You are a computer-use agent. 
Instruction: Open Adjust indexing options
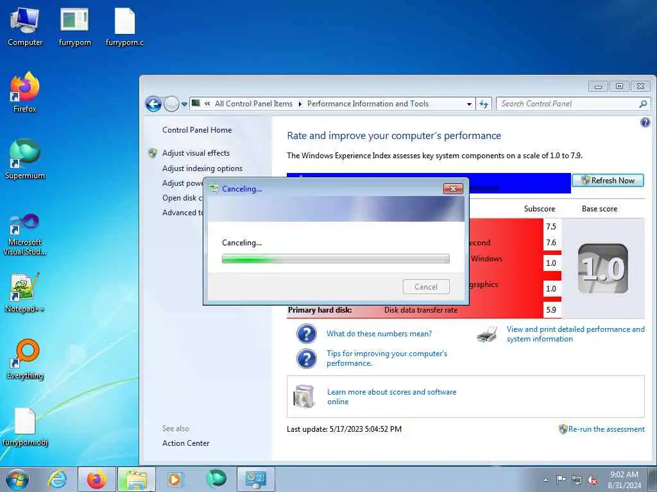[202, 168]
